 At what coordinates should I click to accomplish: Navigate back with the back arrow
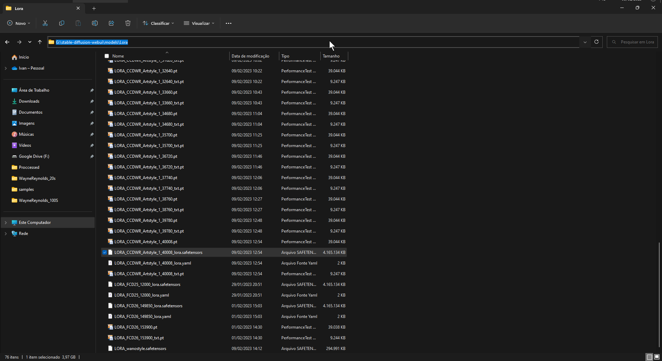[7, 42]
